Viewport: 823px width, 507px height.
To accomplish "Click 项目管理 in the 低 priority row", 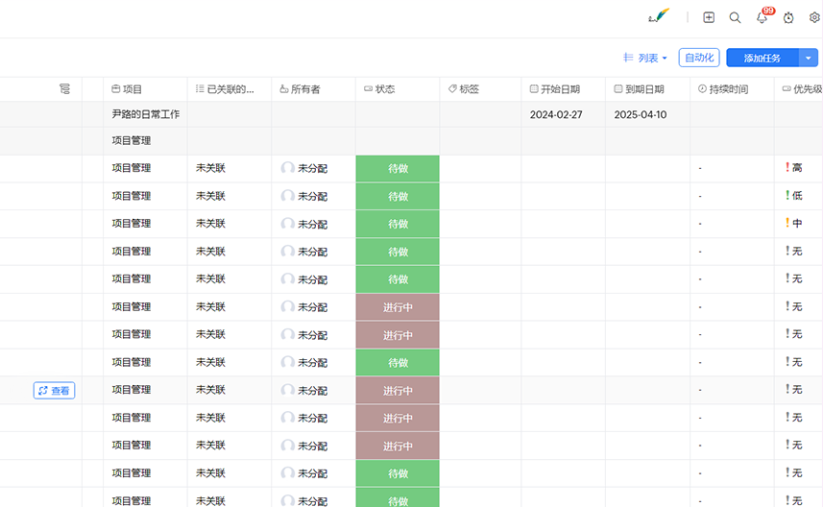I will tap(132, 196).
